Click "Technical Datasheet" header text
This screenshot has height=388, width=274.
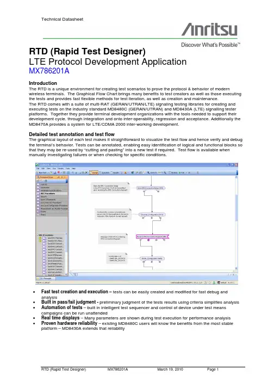click(x=62, y=19)
